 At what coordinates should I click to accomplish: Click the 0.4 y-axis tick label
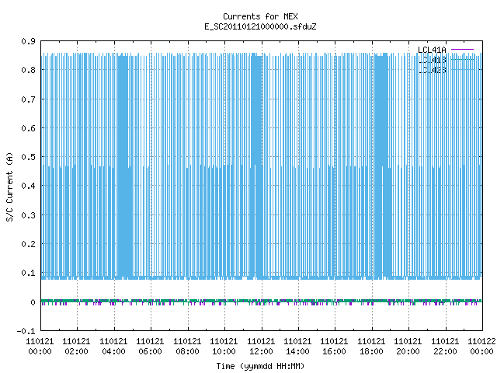(x=28, y=186)
